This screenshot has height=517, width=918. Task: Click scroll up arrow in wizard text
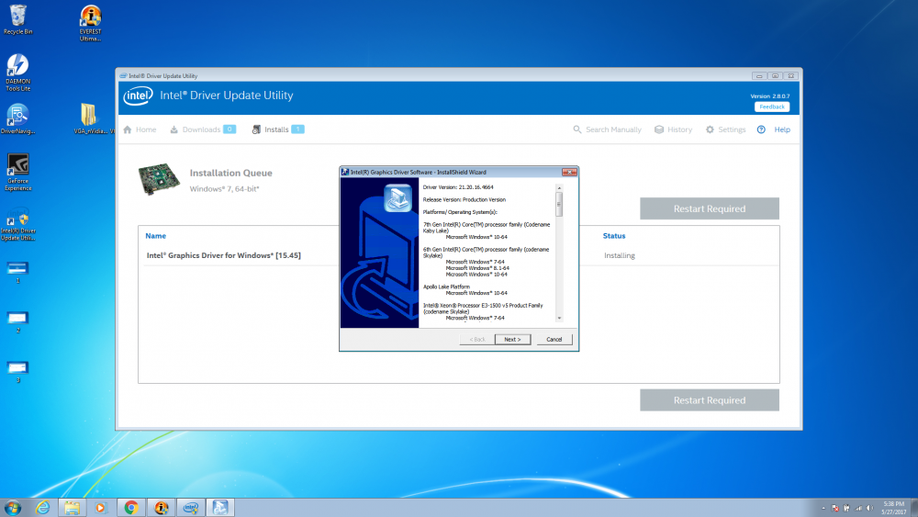(x=559, y=188)
